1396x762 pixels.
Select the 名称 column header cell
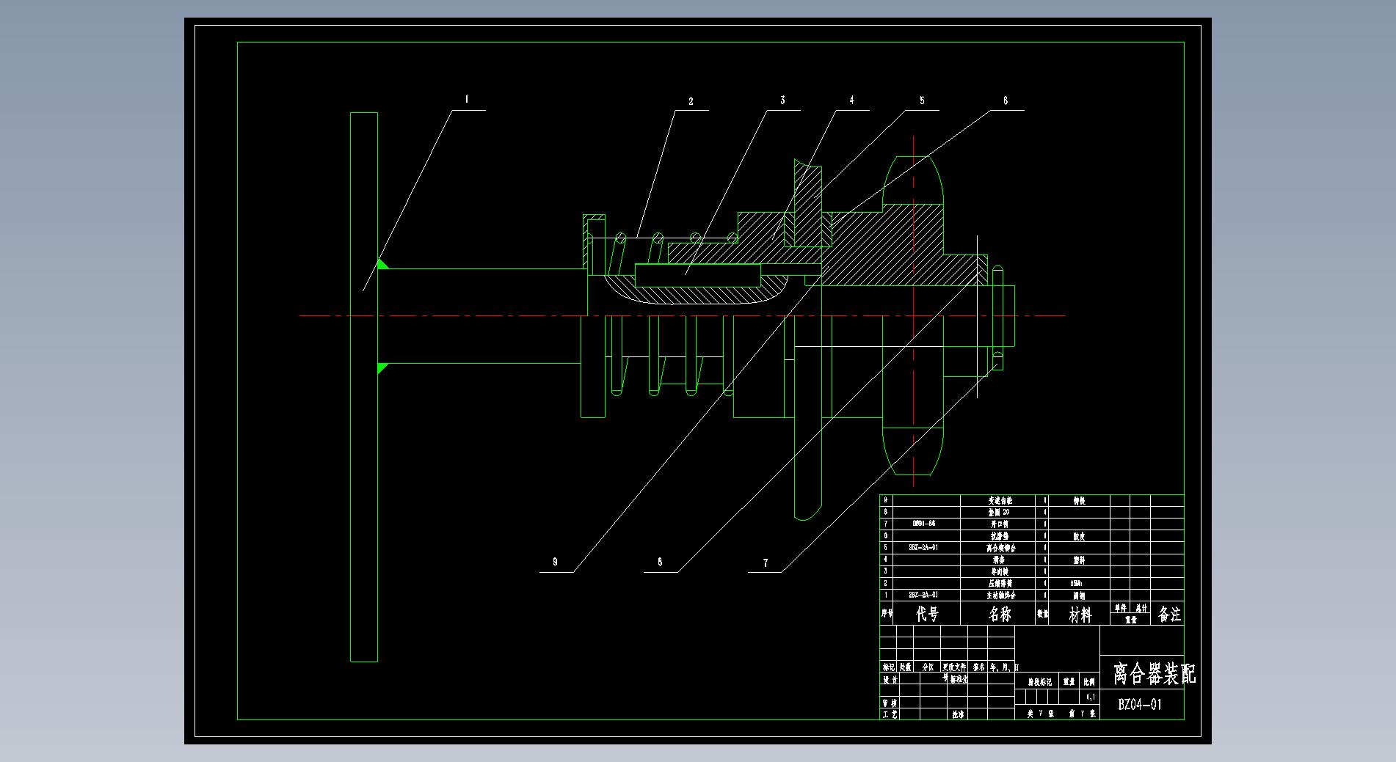tap(998, 615)
